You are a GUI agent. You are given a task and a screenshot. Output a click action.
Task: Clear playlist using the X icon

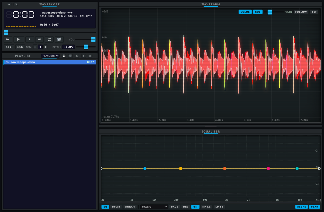90,56
